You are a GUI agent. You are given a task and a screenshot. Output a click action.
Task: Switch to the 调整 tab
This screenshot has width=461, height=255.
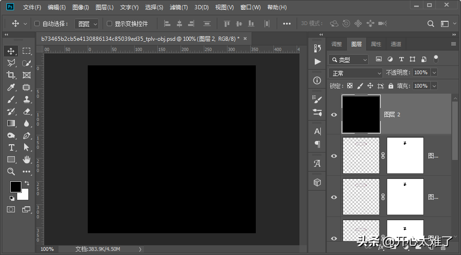tap(337, 44)
